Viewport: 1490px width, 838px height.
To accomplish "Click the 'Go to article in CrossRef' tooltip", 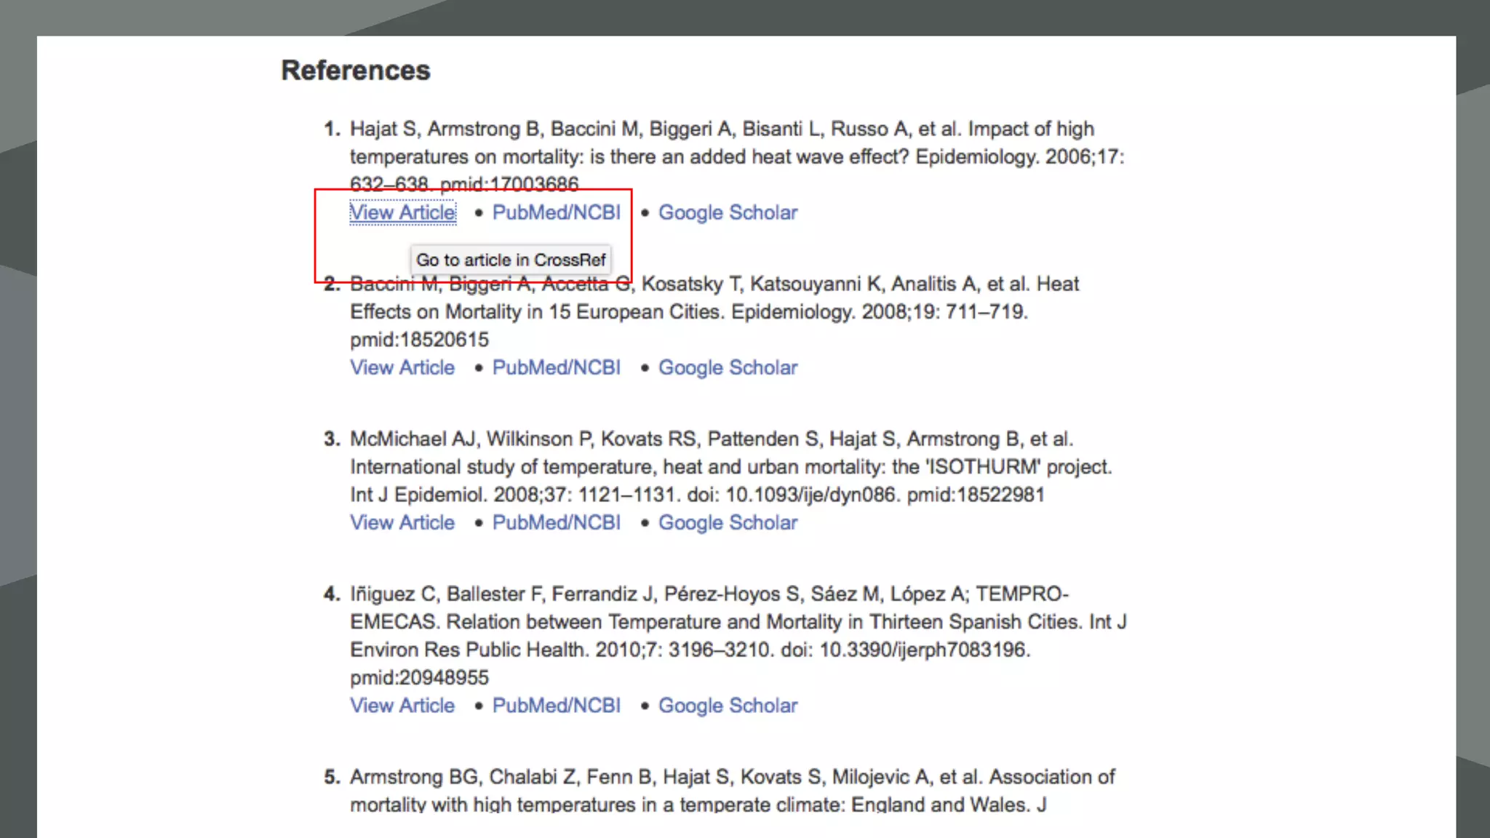I will 511,260.
